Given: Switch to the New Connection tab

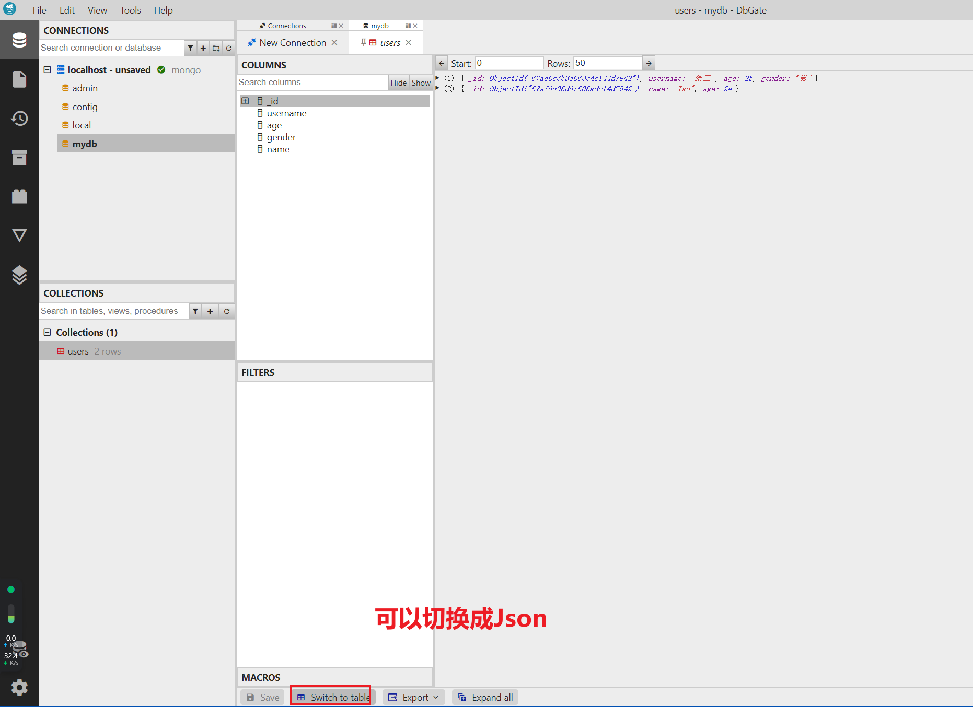Looking at the screenshot, I should pyautogui.click(x=292, y=43).
